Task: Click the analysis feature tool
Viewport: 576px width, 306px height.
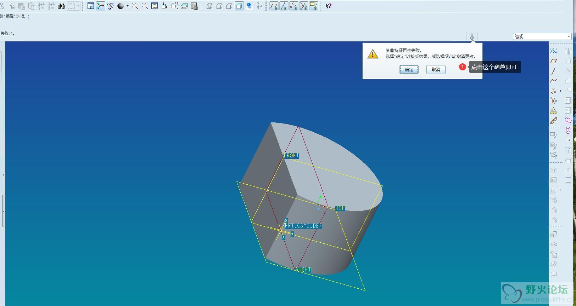Action: (x=554, y=111)
